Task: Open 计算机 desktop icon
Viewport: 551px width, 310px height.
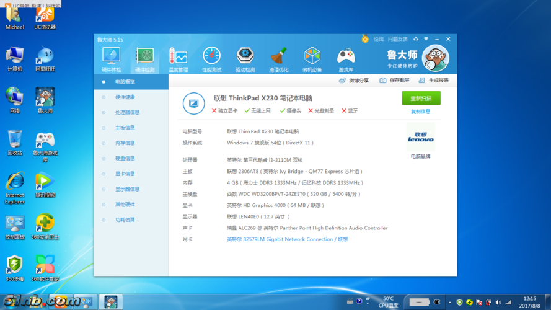Action: click(14, 59)
